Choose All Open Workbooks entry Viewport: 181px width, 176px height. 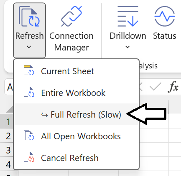(76, 136)
